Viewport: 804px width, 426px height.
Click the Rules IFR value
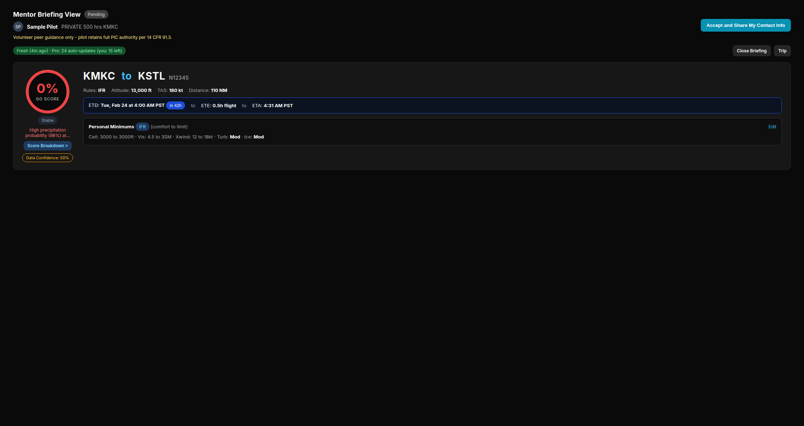tap(94, 91)
